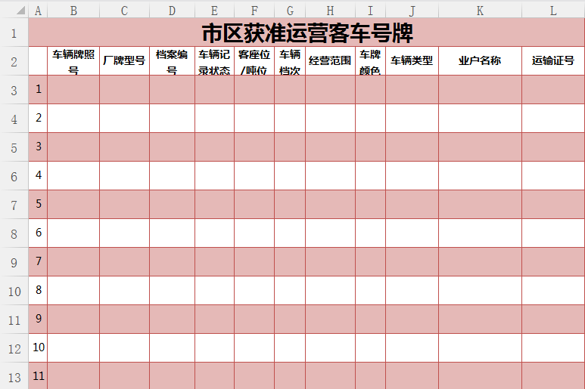Select column K header

pyautogui.click(x=480, y=11)
